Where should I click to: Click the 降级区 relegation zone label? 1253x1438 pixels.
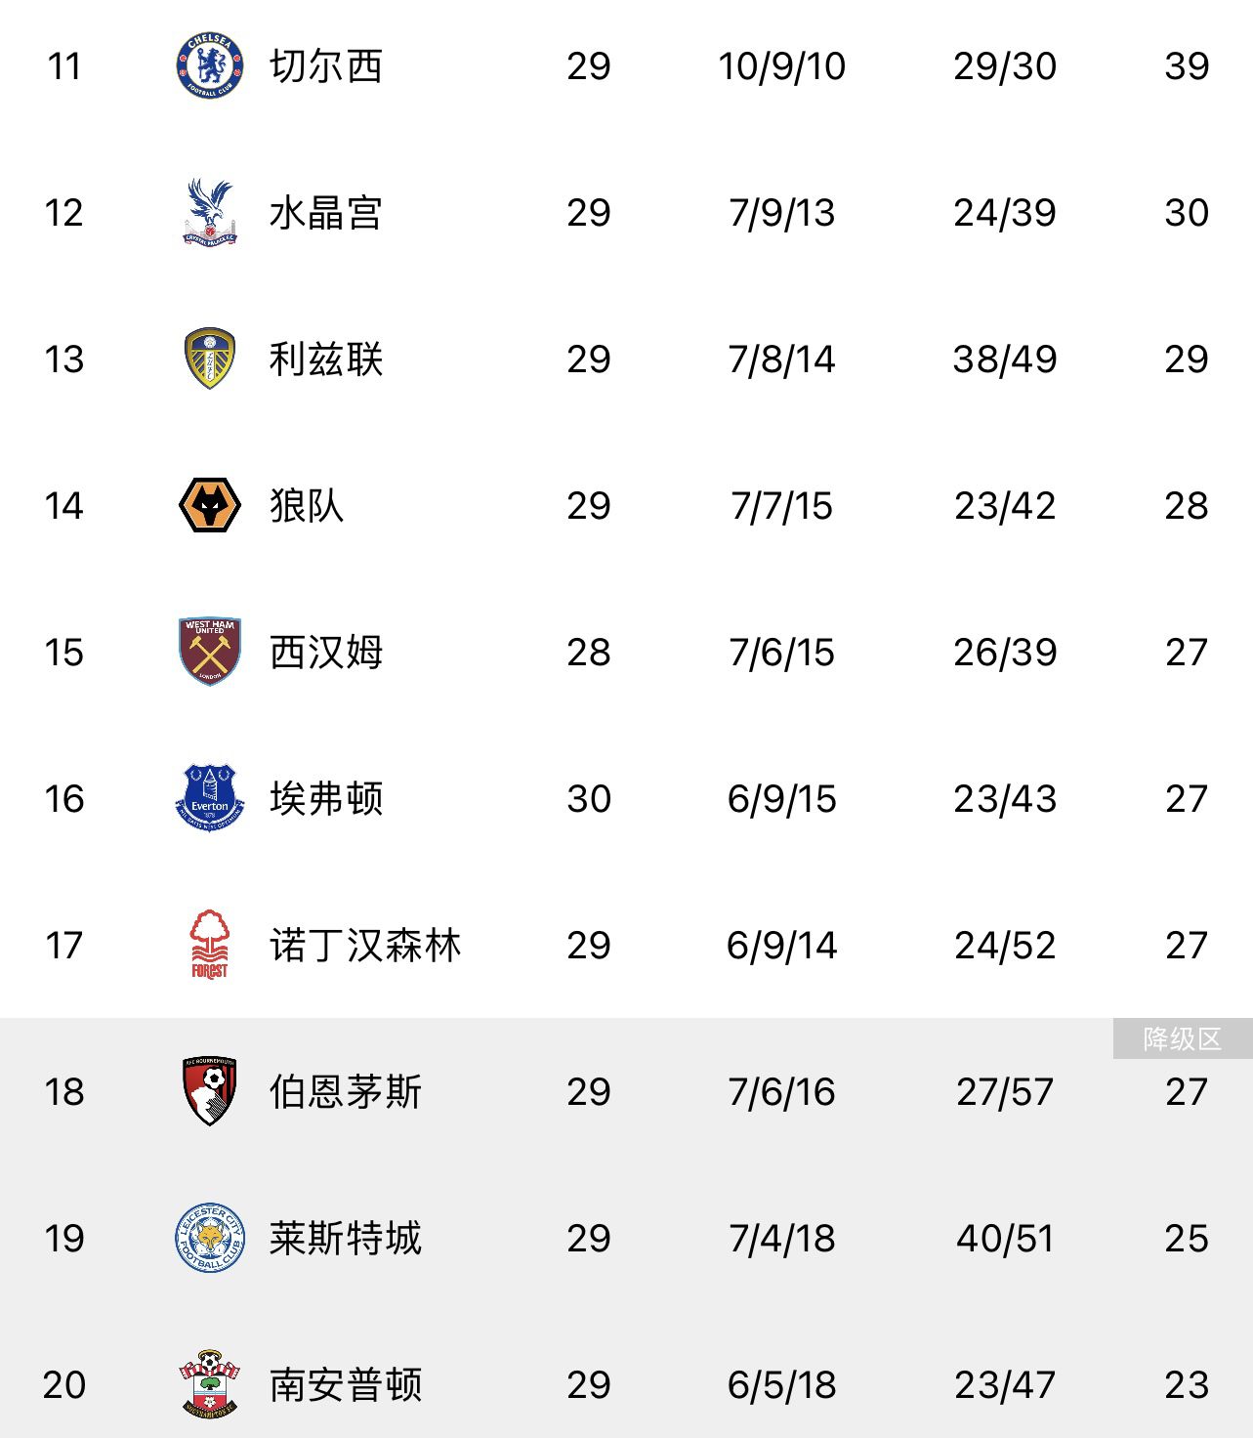click(1182, 1038)
